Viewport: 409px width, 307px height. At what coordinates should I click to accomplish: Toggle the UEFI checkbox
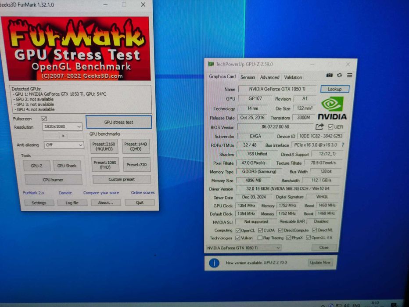[x=330, y=127]
